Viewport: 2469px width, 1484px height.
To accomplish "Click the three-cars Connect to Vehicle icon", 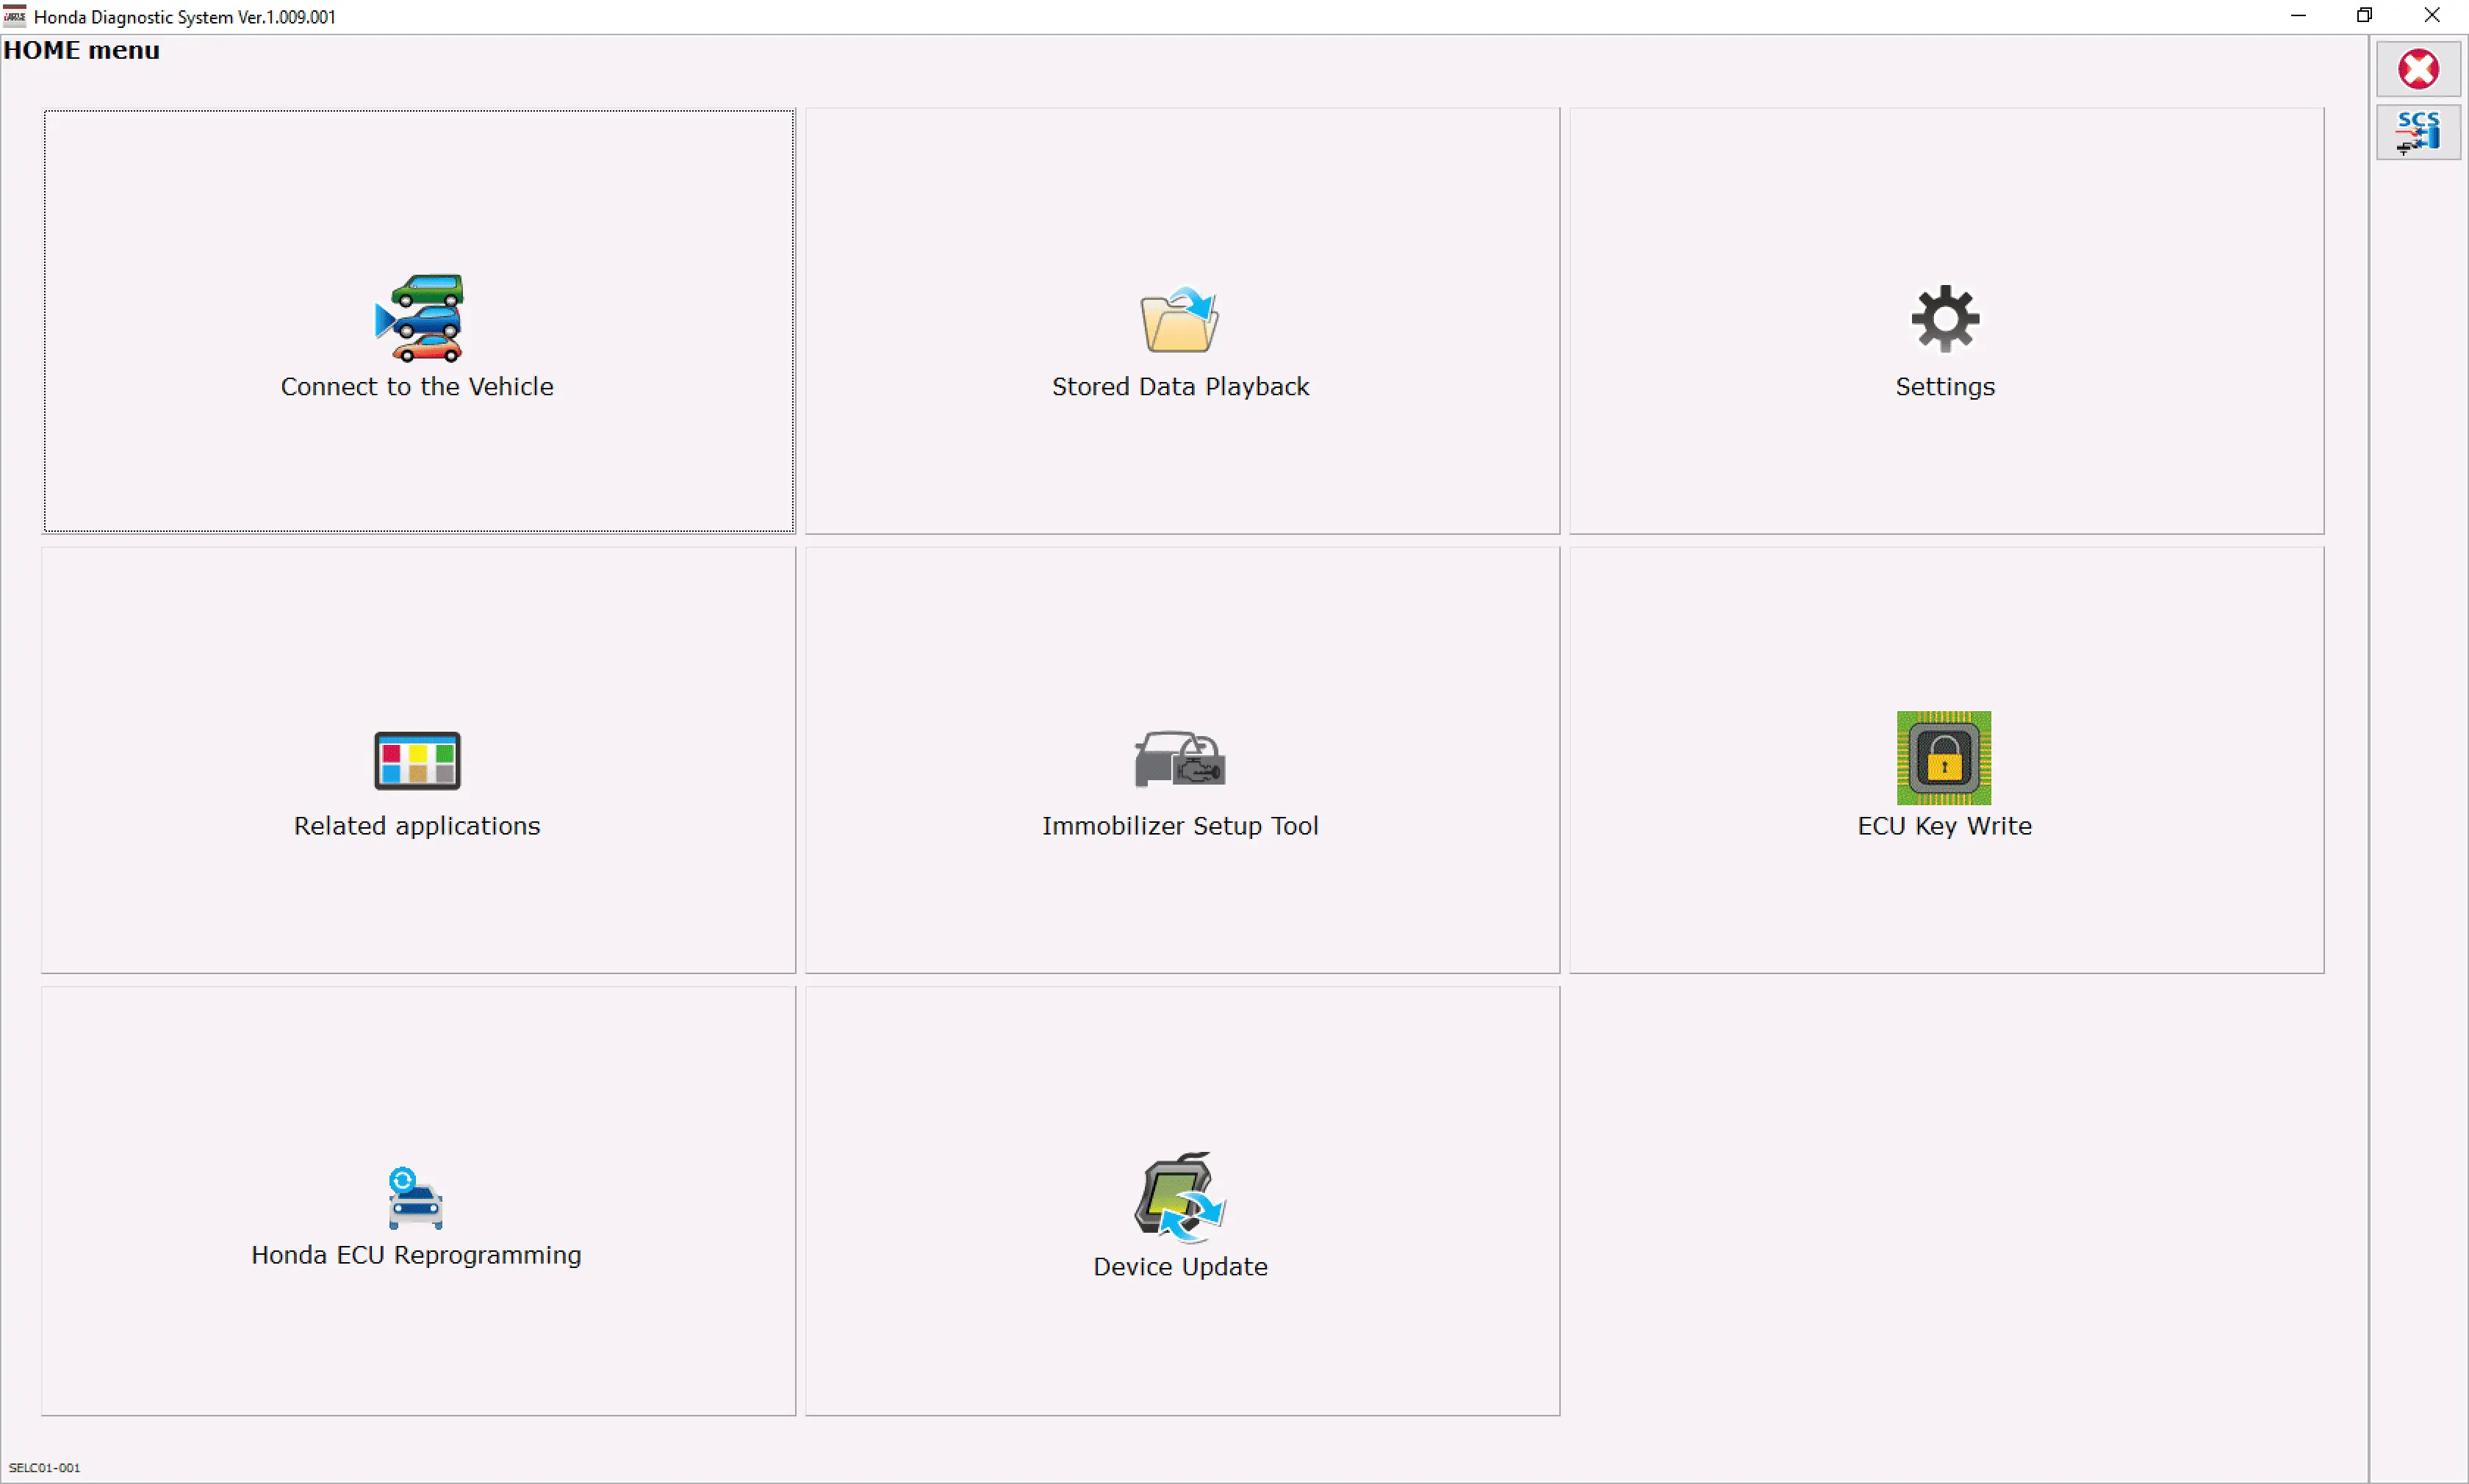I will coord(418,319).
